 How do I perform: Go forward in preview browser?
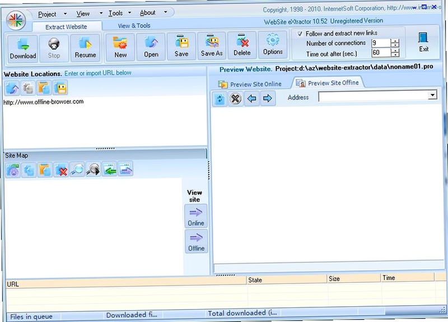[268, 99]
